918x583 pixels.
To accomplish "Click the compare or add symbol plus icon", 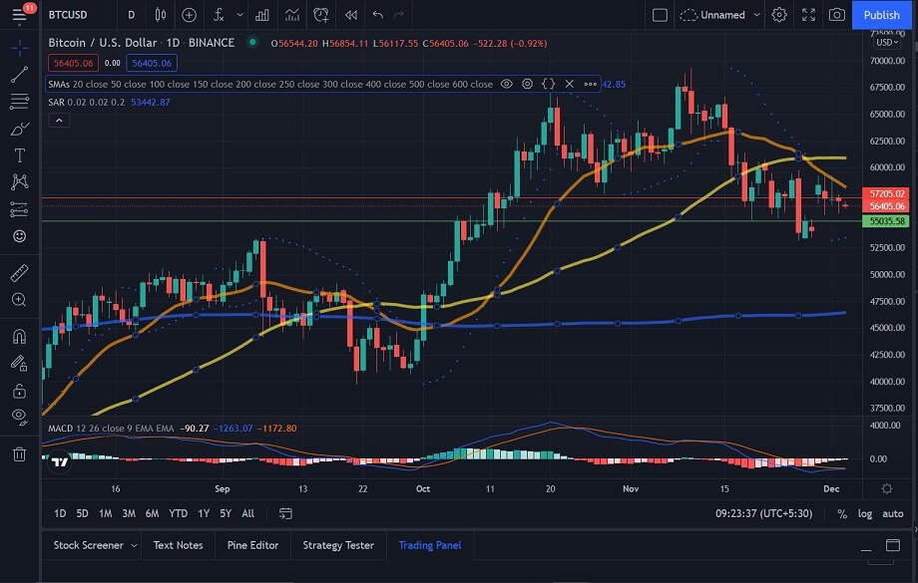I will (x=189, y=15).
